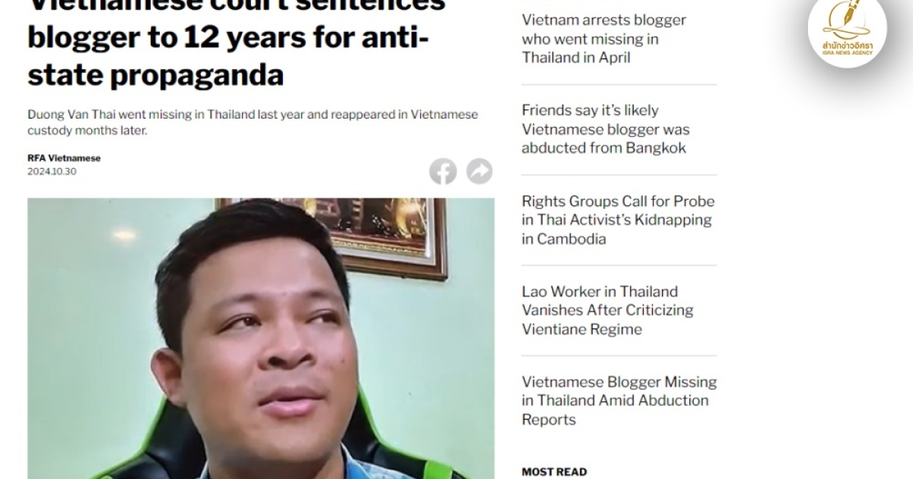Open 'Friends say it's likely' abduction article

pyautogui.click(x=606, y=129)
